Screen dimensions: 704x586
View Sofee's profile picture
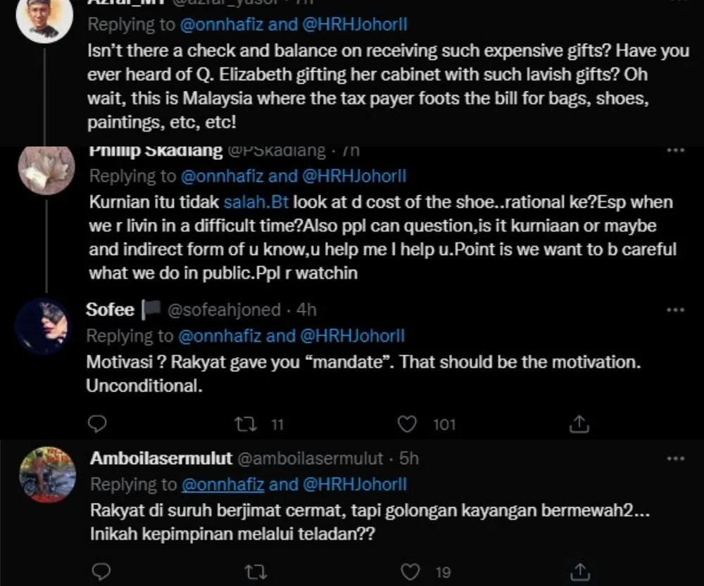[x=44, y=326]
